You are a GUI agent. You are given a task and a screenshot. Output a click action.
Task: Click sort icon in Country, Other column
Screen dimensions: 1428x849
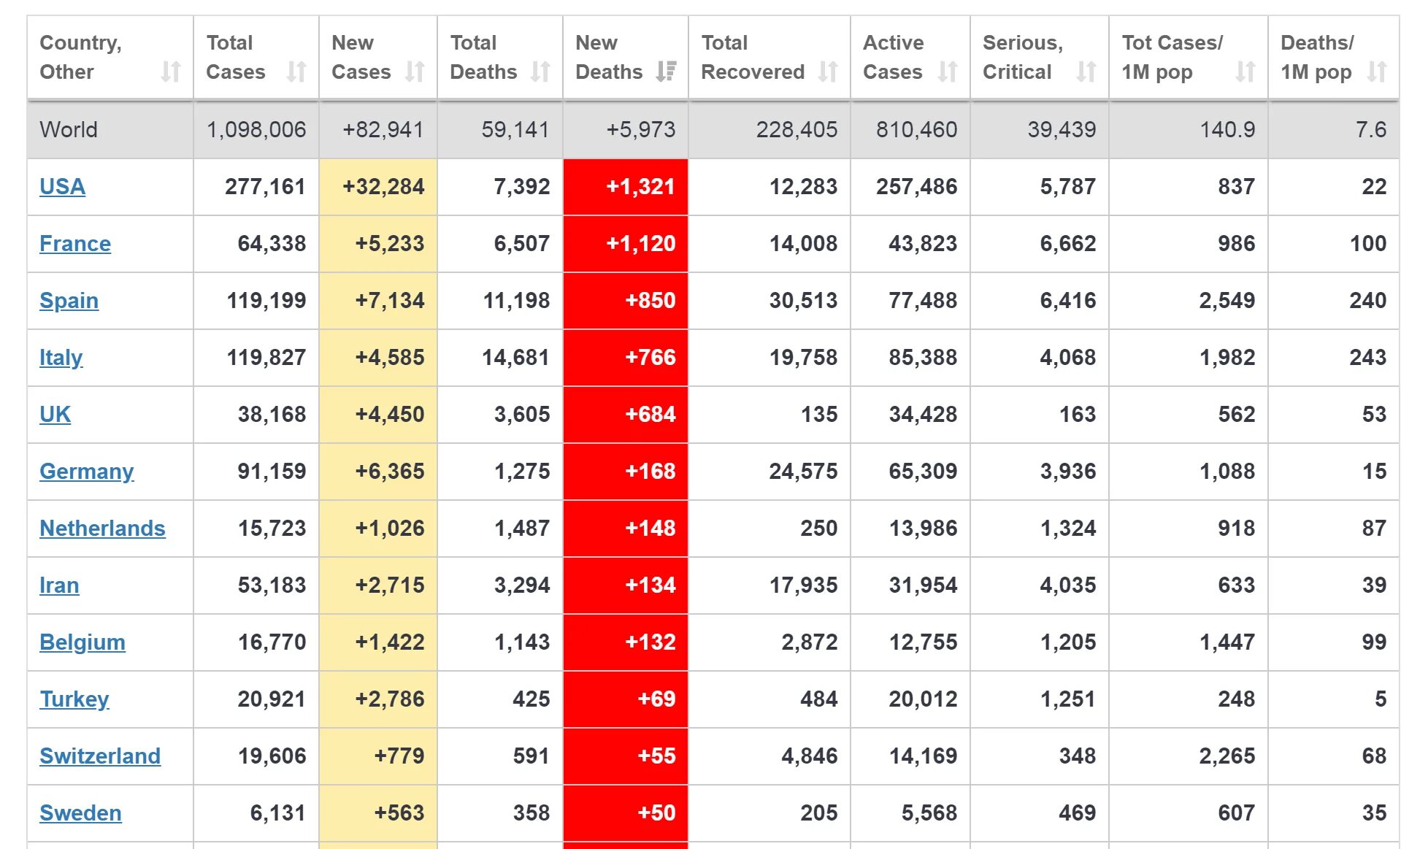(x=171, y=72)
